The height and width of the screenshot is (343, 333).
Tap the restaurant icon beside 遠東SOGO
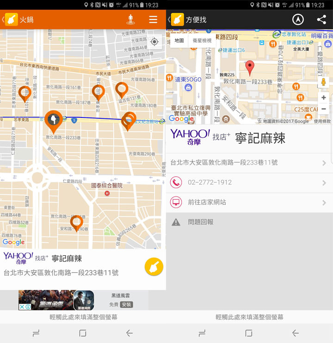[x=169, y=78]
